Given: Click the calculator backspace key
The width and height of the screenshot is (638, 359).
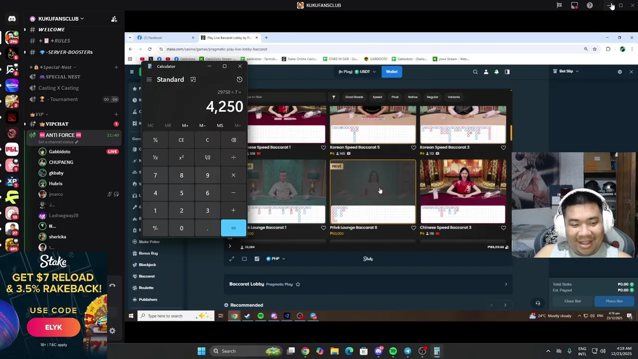Looking at the screenshot, I should [233, 140].
